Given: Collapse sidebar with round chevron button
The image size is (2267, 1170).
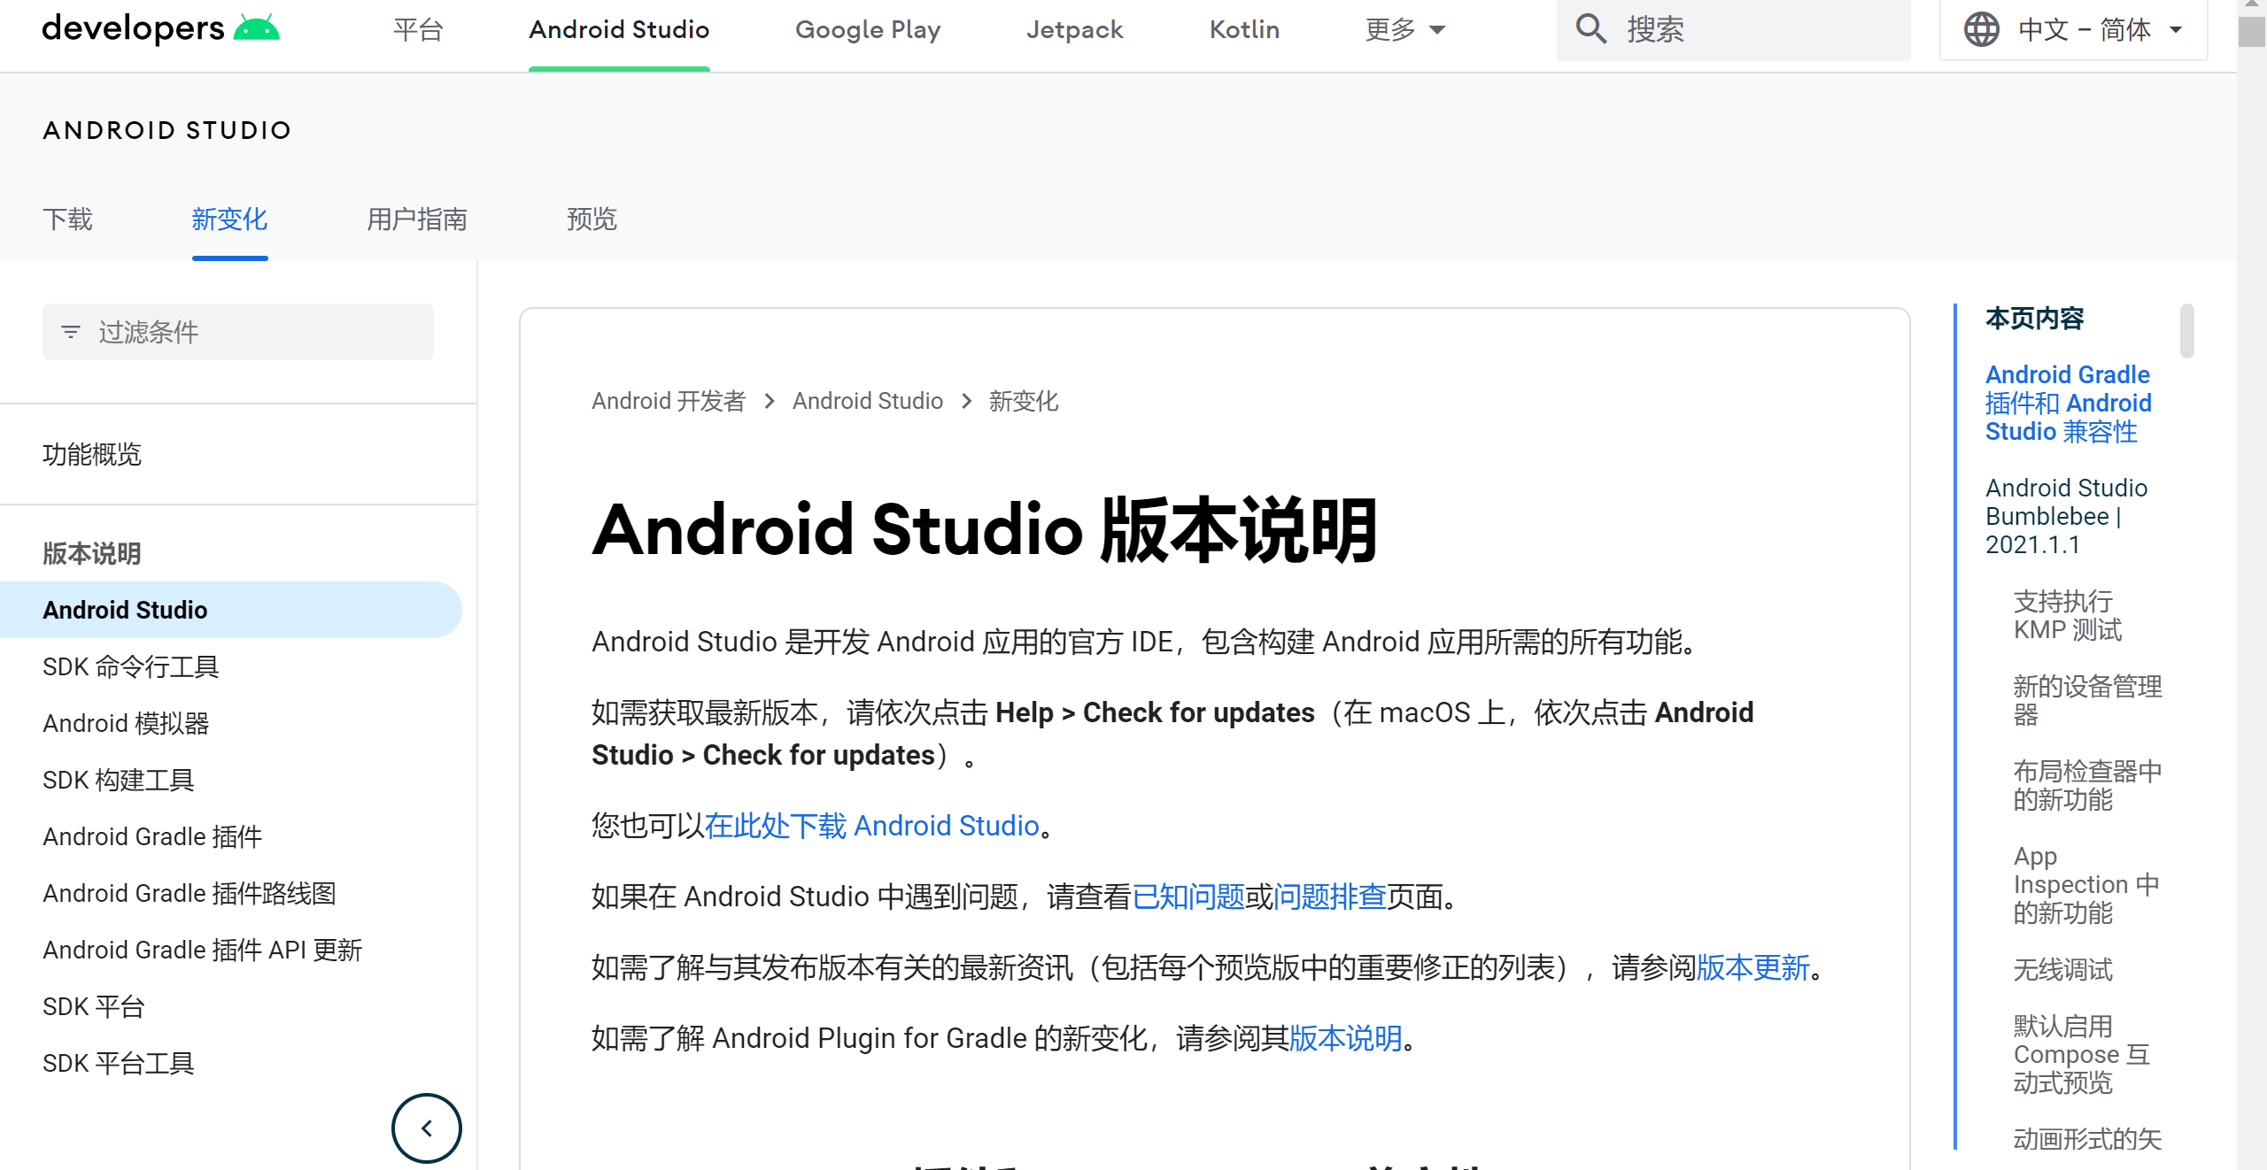Looking at the screenshot, I should 426,1128.
